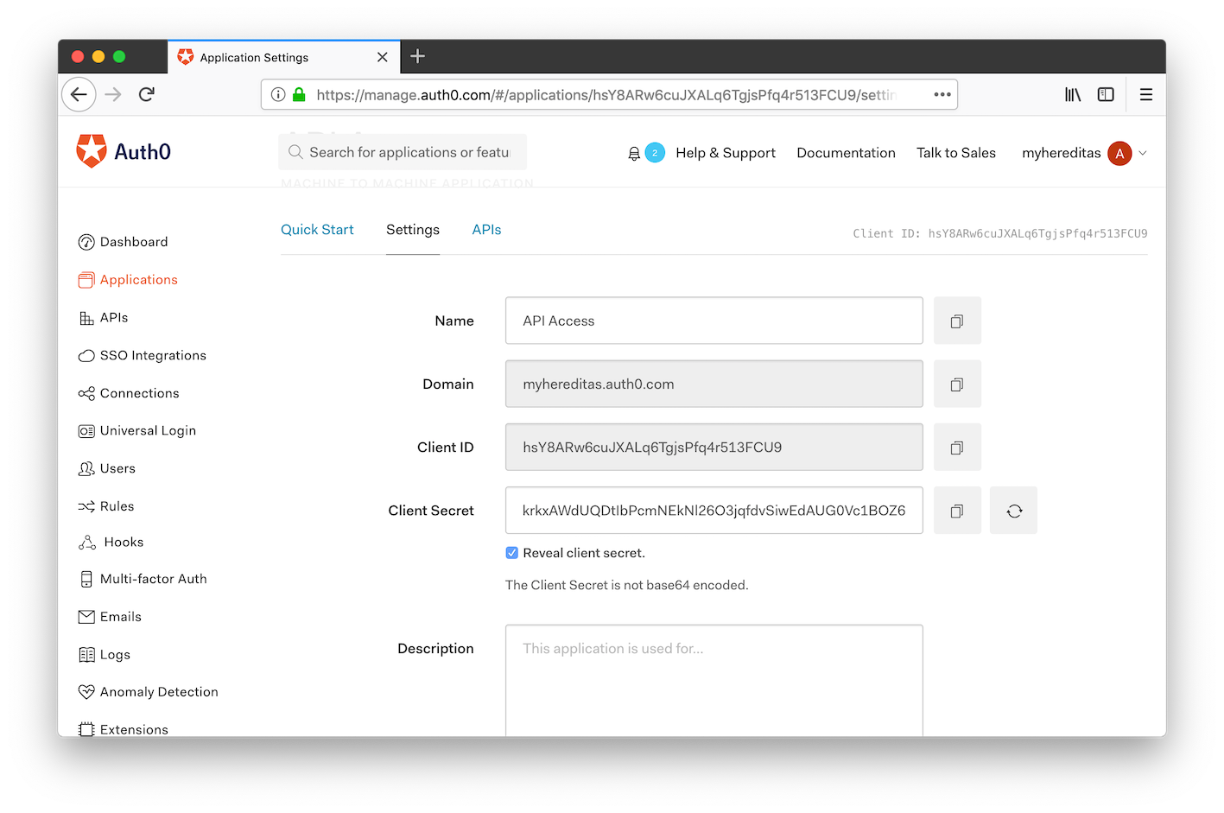Reload the page in browser
The height and width of the screenshot is (813, 1224).
(x=147, y=94)
